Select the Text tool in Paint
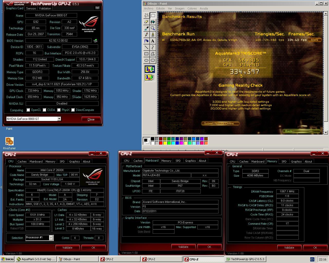This screenshot has width=329, height=263. 153,41
